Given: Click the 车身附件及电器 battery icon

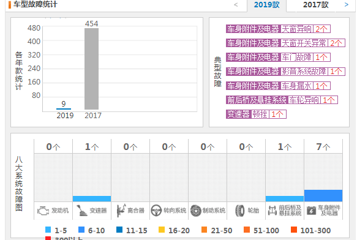Looking at the screenshot, I should (311, 211).
